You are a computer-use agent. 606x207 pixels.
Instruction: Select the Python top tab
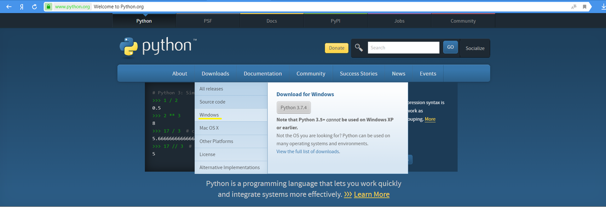[144, 21]
